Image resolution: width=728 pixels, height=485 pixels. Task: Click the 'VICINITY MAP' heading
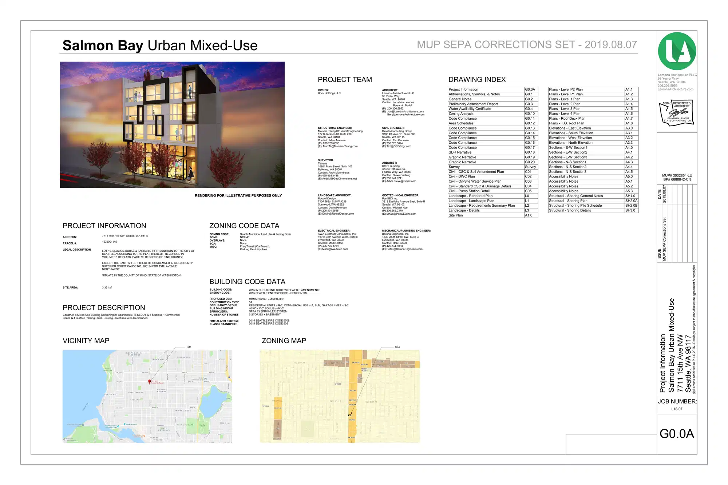pos(86,341)
